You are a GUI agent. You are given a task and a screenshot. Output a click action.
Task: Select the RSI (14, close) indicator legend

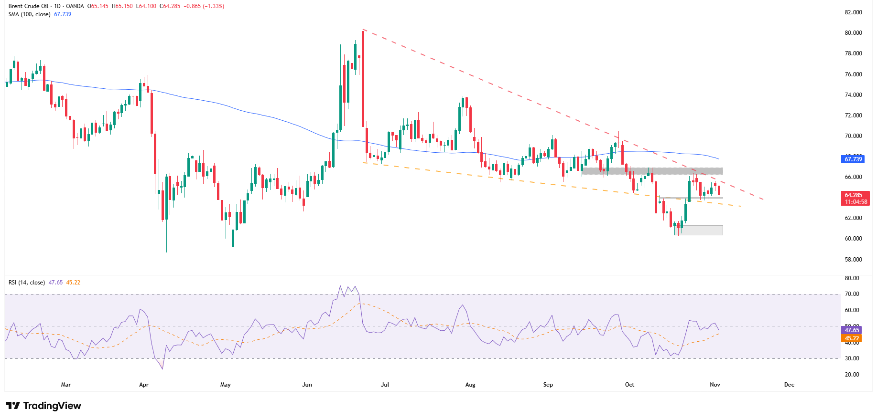click(27, 283)
